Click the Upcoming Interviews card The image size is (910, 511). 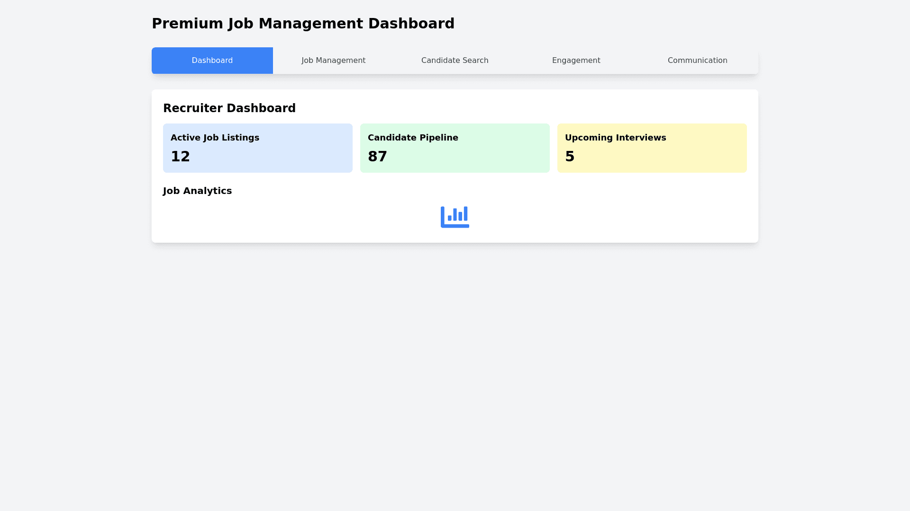[652, 148]
